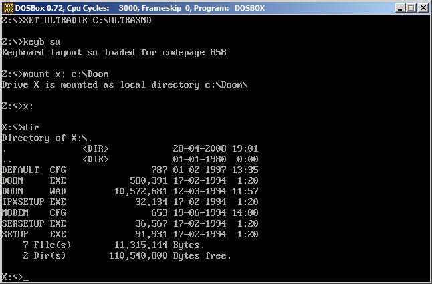Image resolution: width=432 pixels, height=284 pixels.
Task: Click 'Drive X is mounted as local directory' line
Action: click(x=124, y=84)
